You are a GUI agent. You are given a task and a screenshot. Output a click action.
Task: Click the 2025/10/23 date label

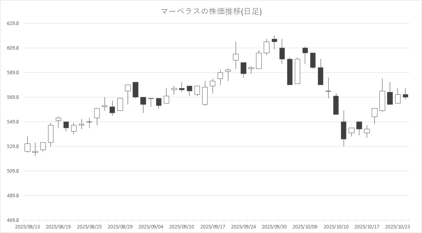click(x=397, y=227)
